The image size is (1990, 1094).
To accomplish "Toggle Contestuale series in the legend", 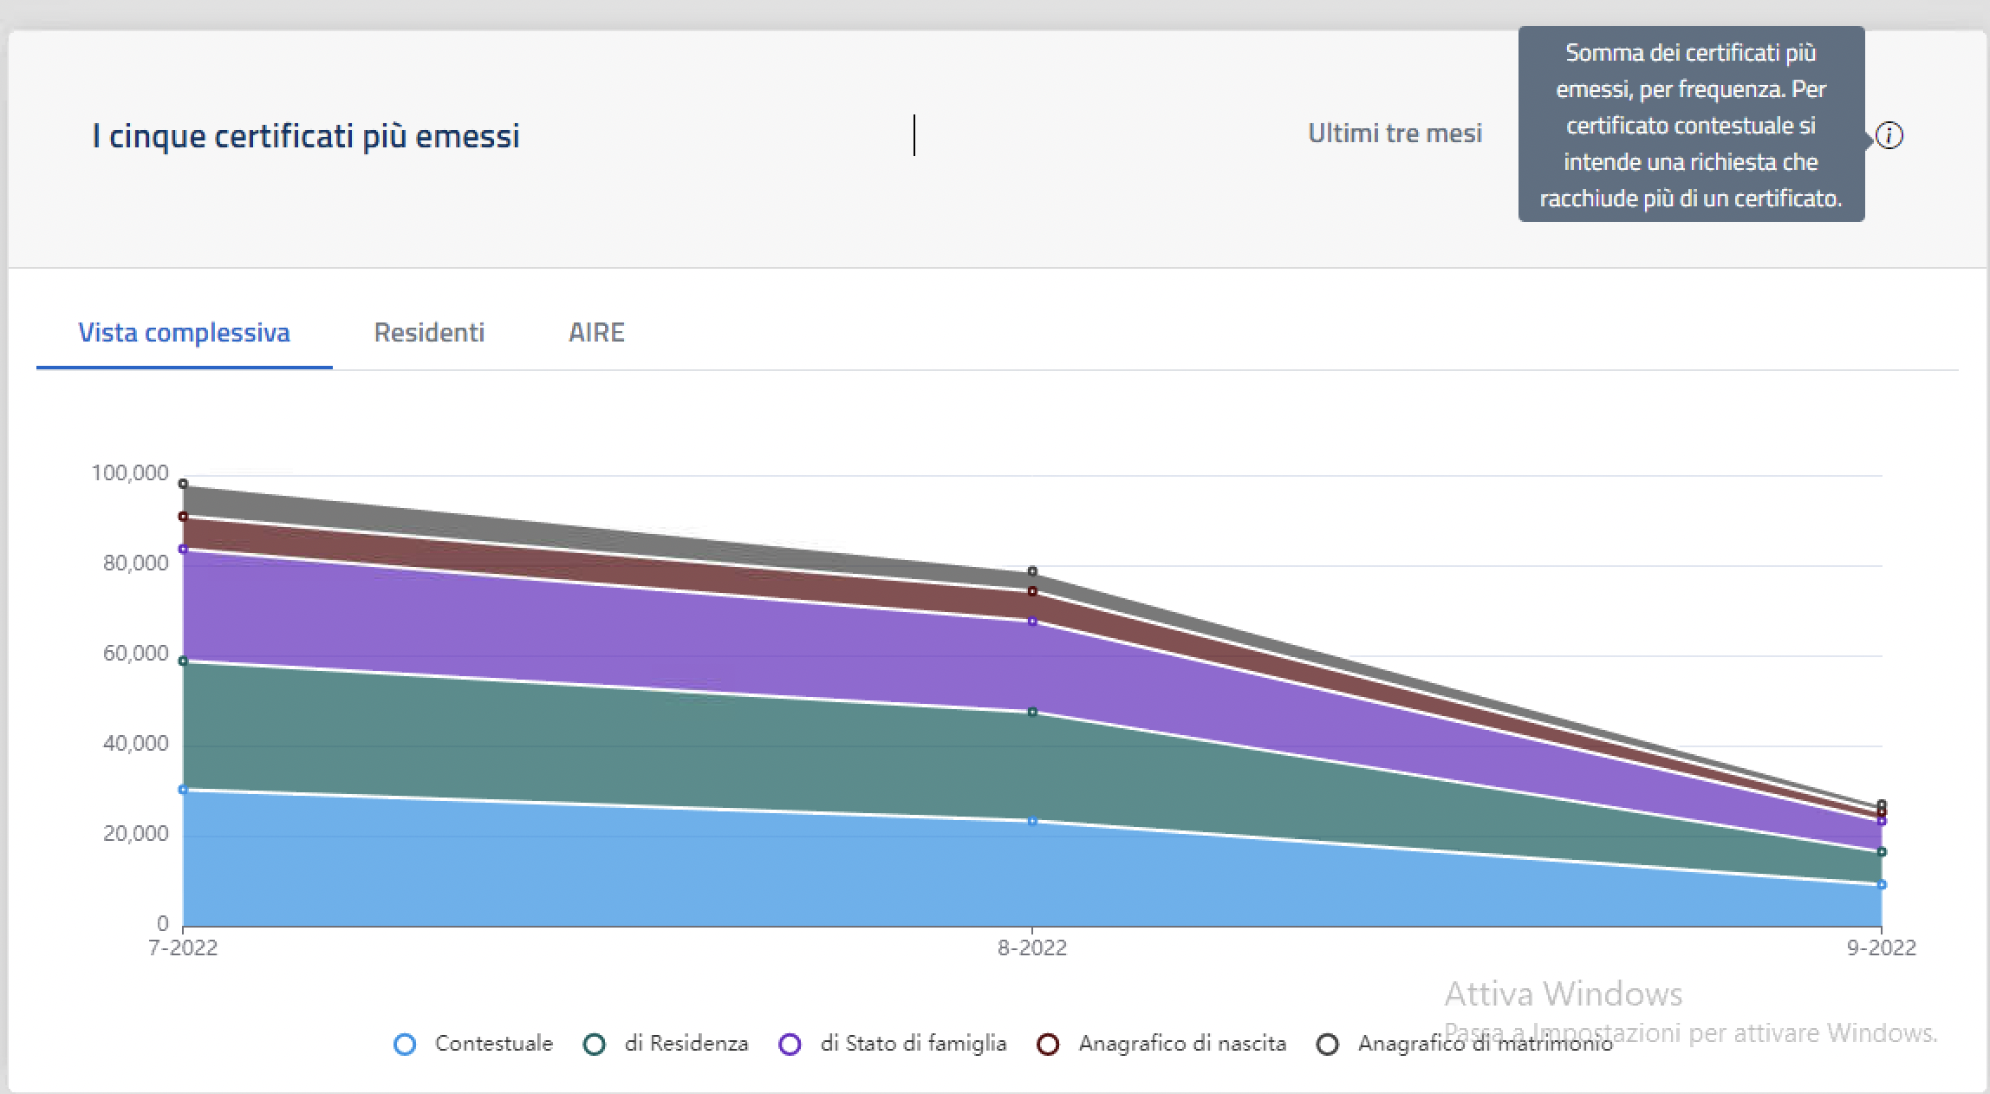I will pos(493,1044).
